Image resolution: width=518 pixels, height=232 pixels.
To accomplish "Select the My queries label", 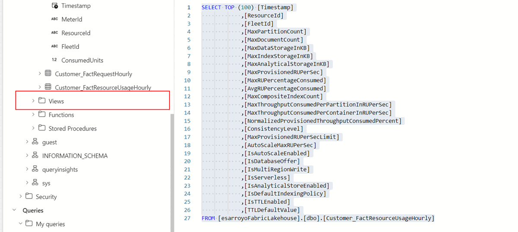I will (51, 224).
